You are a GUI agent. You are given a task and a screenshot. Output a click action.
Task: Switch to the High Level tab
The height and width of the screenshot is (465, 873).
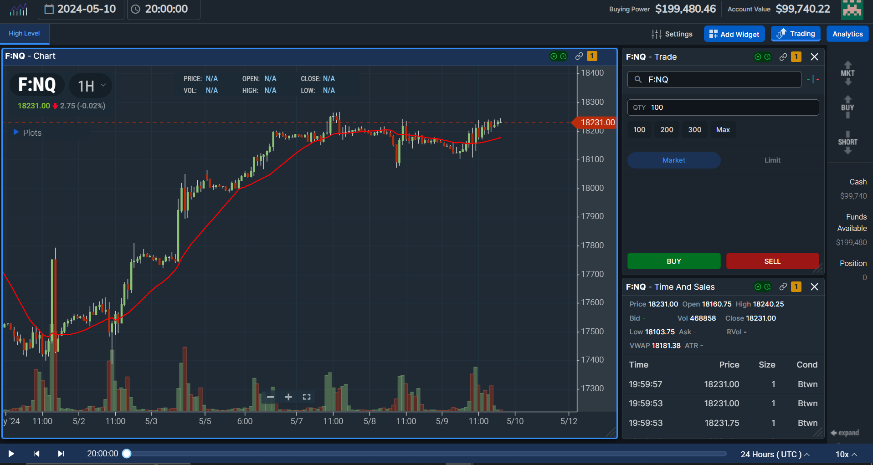pyautogui.click(x=24, y=33)
